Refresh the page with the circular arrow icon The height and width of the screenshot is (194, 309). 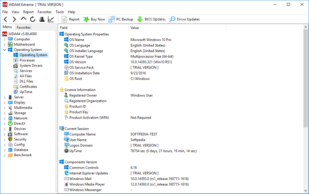[x=33, y=19]
